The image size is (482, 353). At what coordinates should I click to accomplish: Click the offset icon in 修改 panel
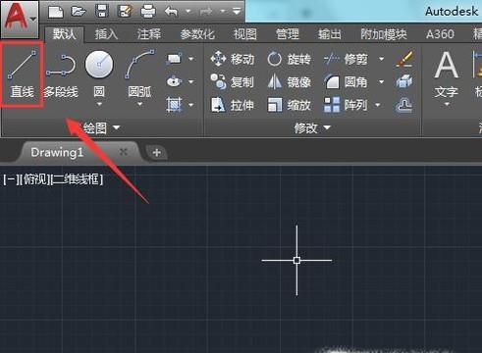click(x=404, y=105)
